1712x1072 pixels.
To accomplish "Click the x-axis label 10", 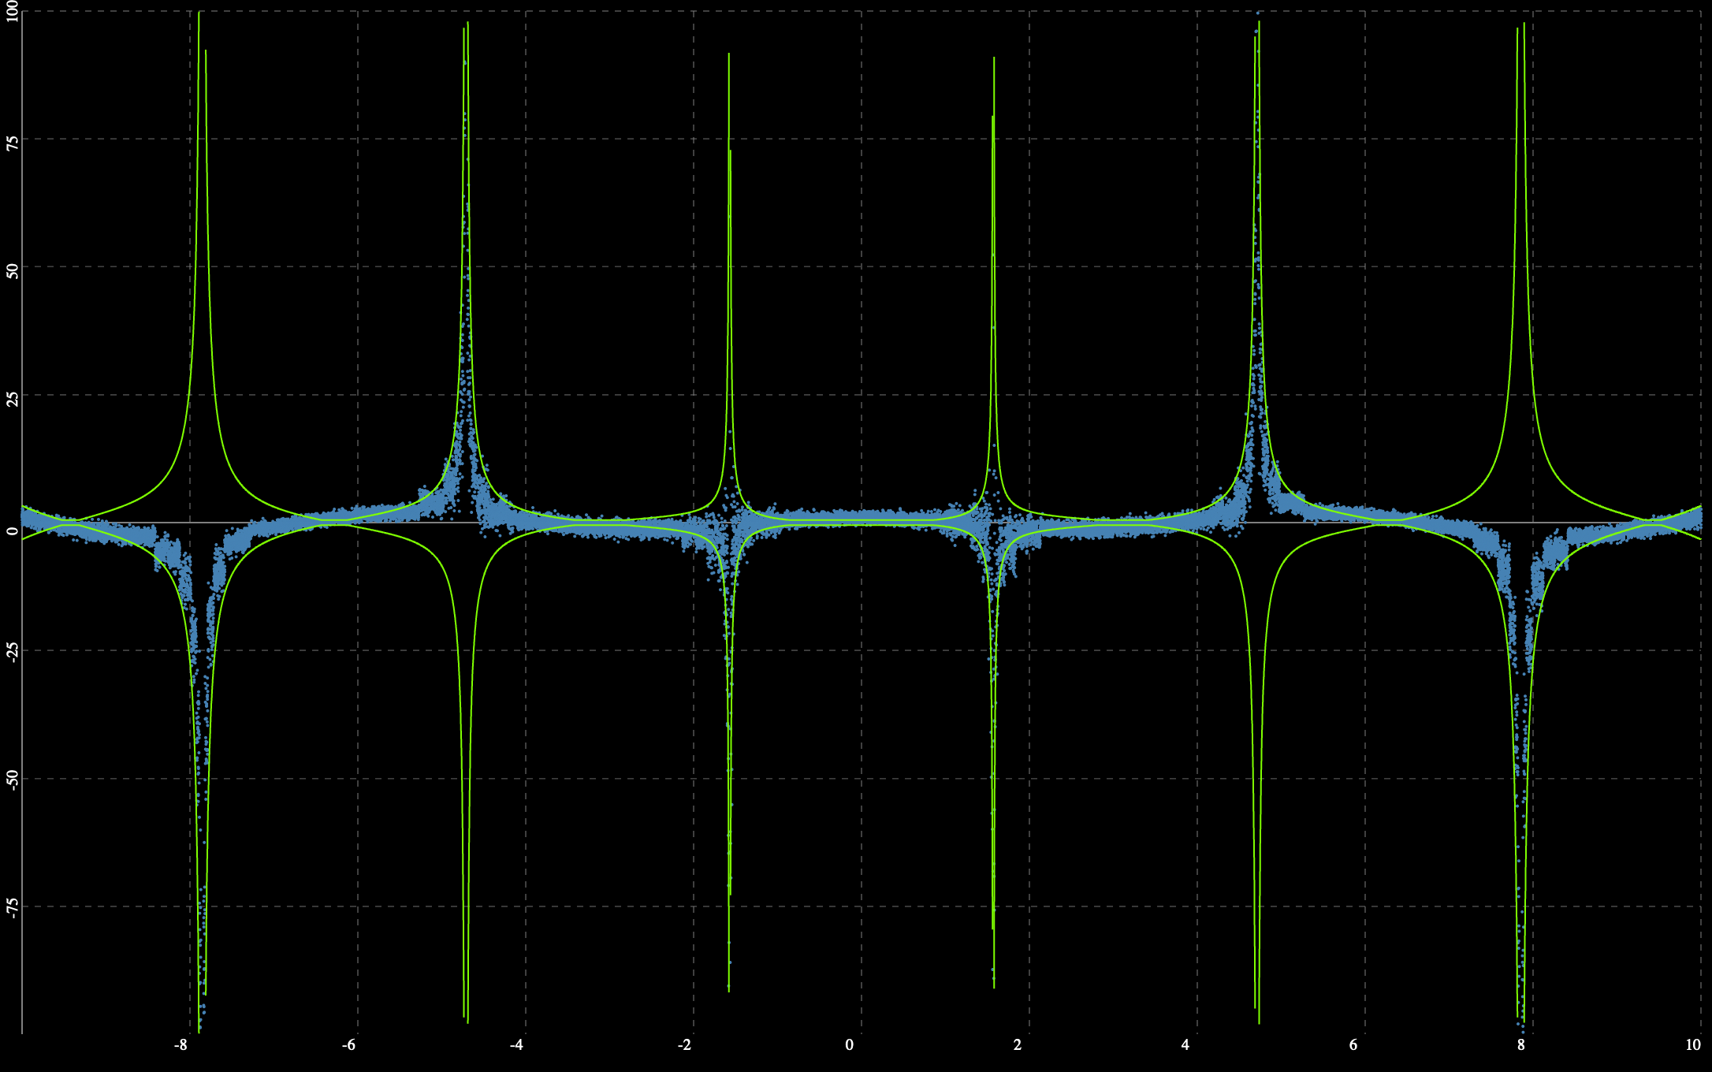I will [1693, 1045].
